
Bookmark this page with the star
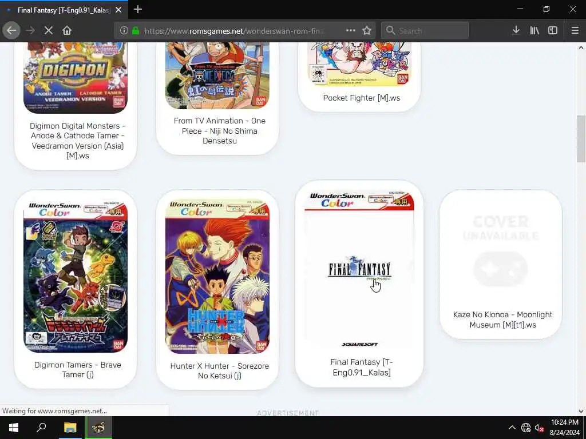[367, 31]
